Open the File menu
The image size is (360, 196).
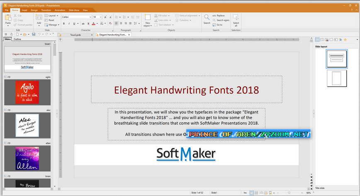click(x=7, y=10)
